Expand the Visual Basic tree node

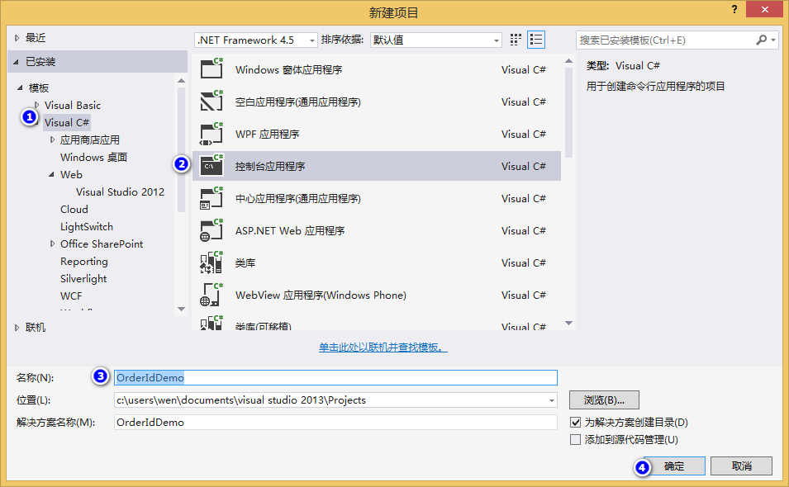tap(36, 105)
